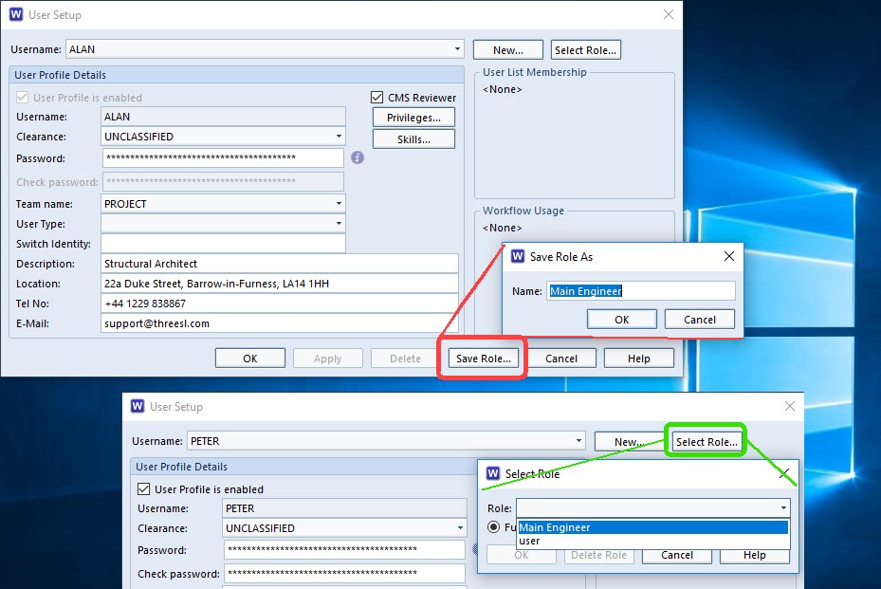Open the Username PETER dropdown
The image size is (881, 589).
click(x=578, y=441)
